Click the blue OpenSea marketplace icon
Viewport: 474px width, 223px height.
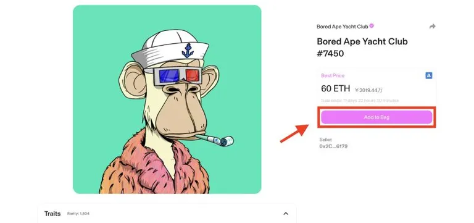pos(429,75)
